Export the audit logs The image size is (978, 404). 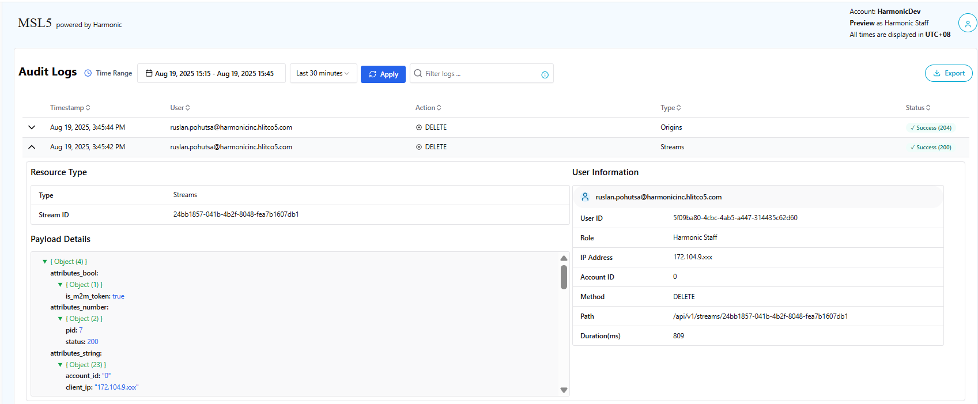(948, 73)
